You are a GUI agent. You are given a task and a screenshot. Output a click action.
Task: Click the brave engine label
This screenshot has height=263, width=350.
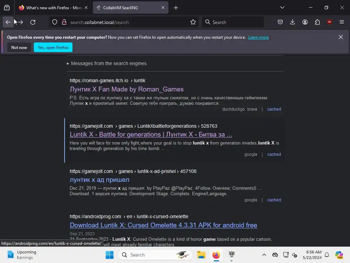252,109
